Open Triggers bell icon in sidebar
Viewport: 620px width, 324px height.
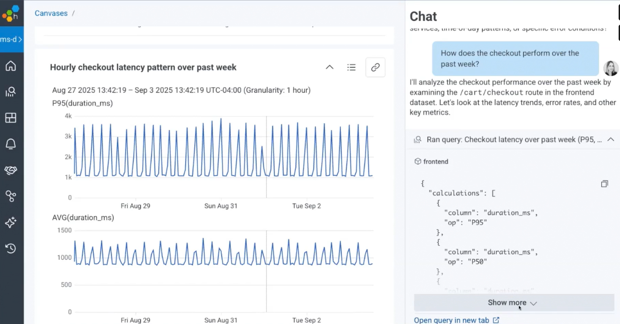point(11,144)
